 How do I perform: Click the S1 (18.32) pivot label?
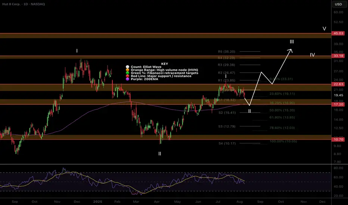(x=227, y=100)
